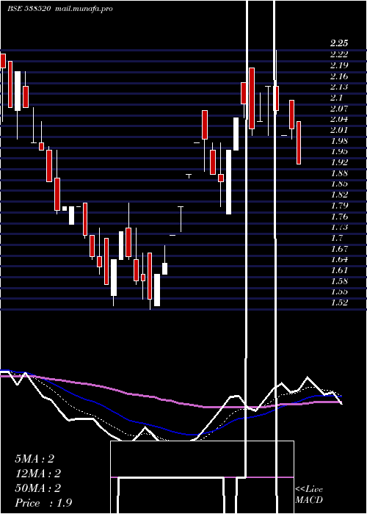
Task: Select the 2.25 price axis label
Action: tap(339, 43)
